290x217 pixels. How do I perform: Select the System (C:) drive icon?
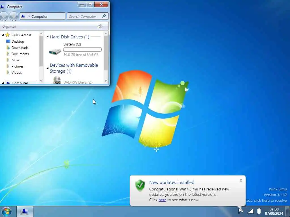pyautogui.click(x=55, y=51)
